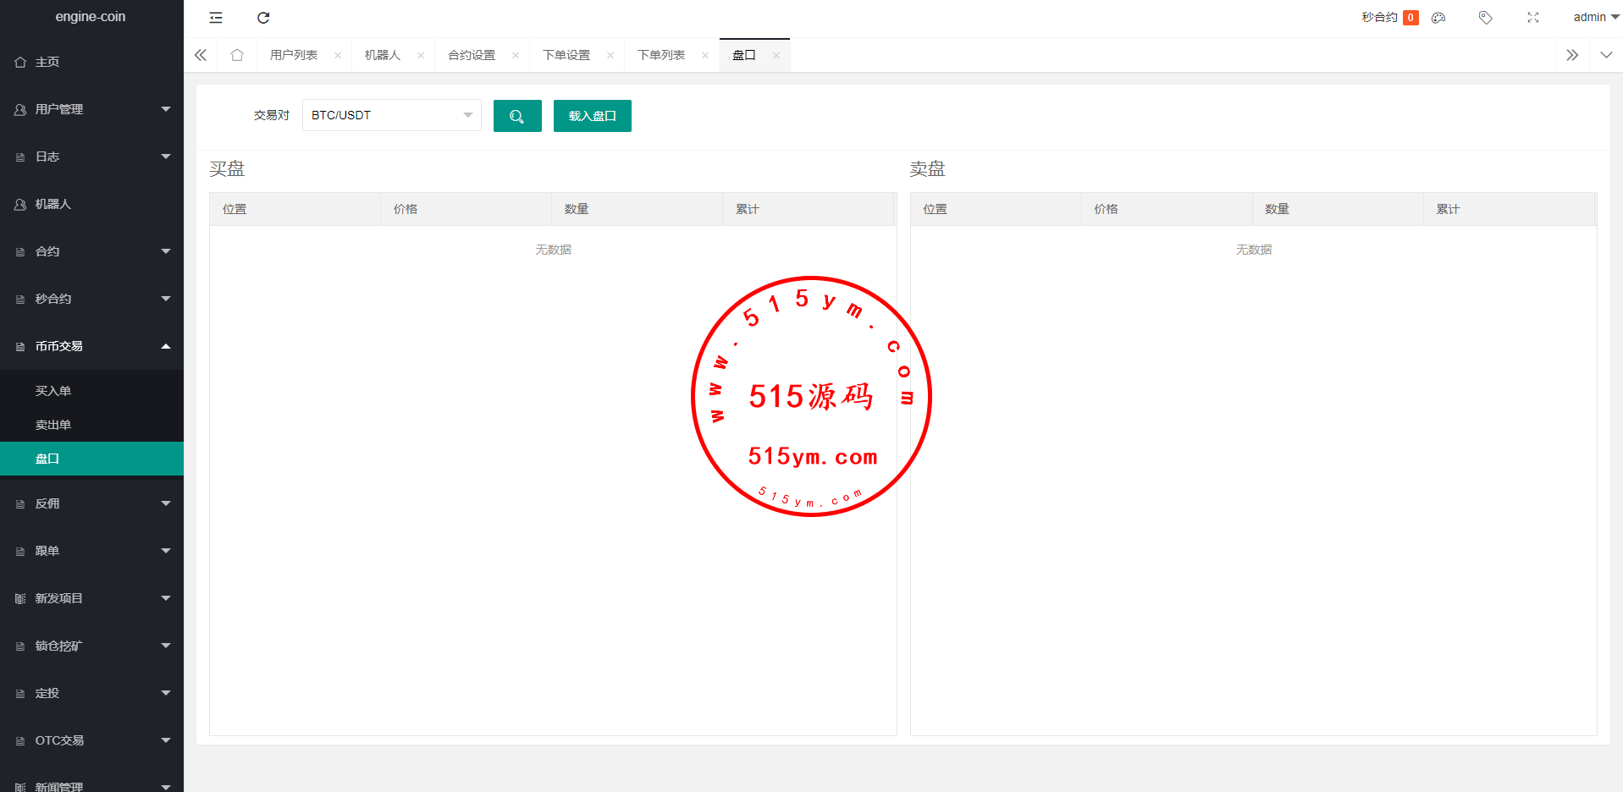The height and width of the screenshot is (792, 1623).
Task: Collapse the 币币交易 sidebar section
Action: [x=91, y=346]
